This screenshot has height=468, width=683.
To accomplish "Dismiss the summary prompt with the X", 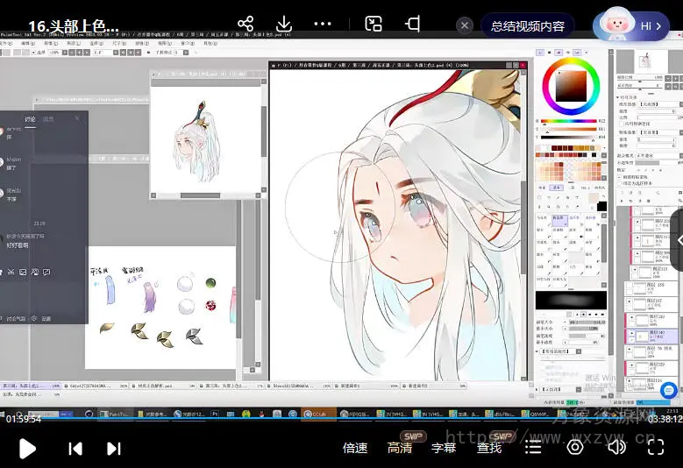I will click(466, 26).
